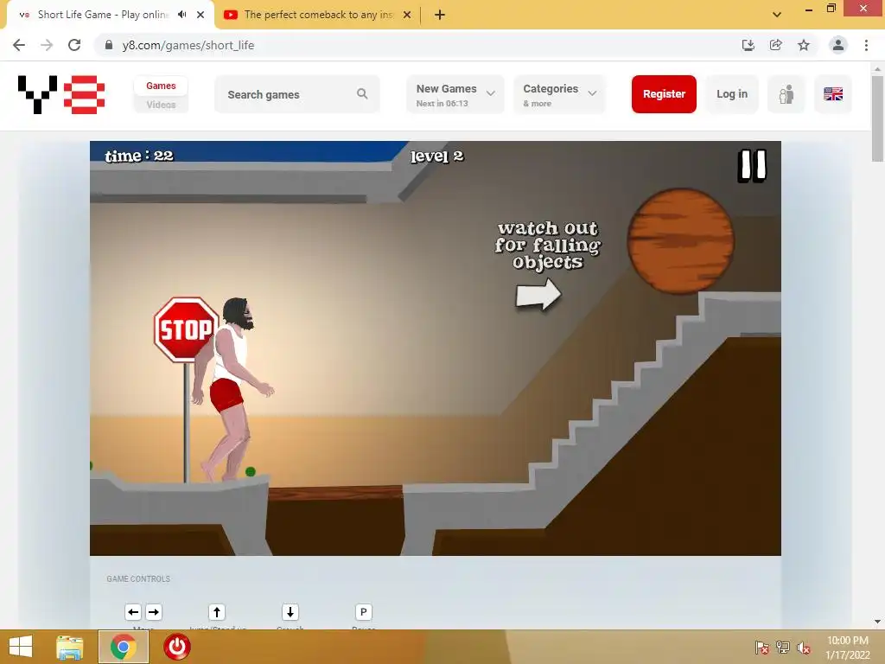
Task: Click the P pause key icon
Action: pos(364,612)
